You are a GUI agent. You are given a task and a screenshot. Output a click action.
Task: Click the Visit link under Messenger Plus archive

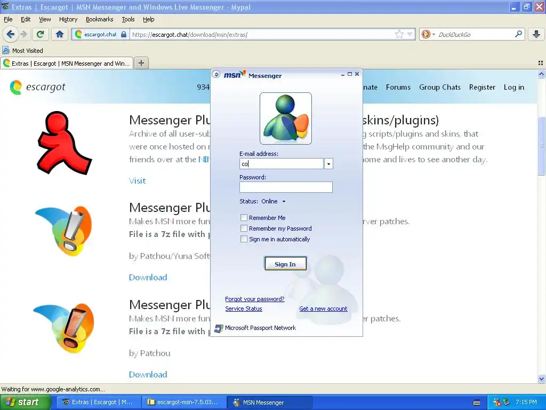137,180
